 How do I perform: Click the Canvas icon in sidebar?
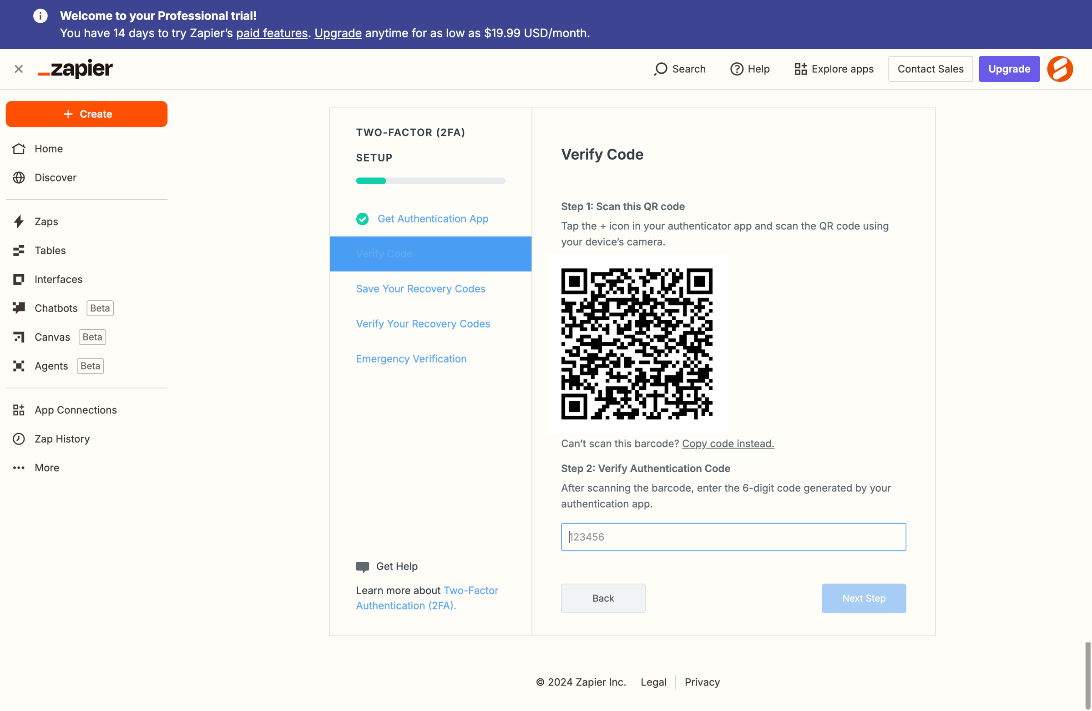pyautogui.click(x=19, y=337)
